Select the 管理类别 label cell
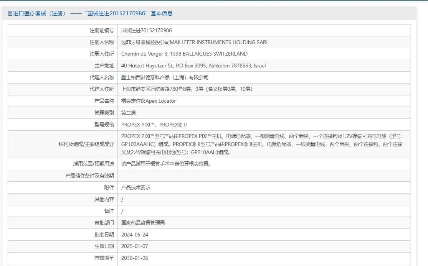Image resolution: width=428 pixels, height=266 pixels. point(63,113)
